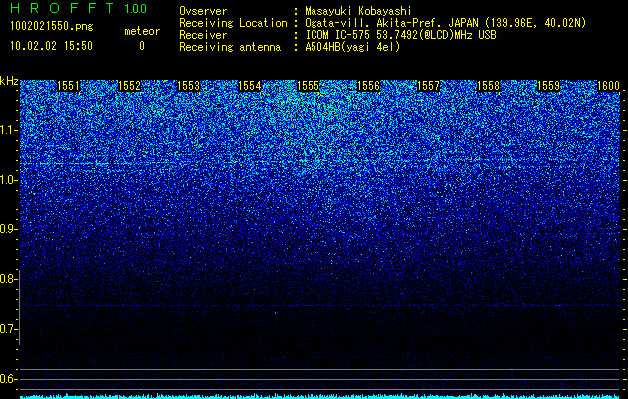Click the meteor count value 0
This screenshot has width=628, height=399.
[142, 46]
